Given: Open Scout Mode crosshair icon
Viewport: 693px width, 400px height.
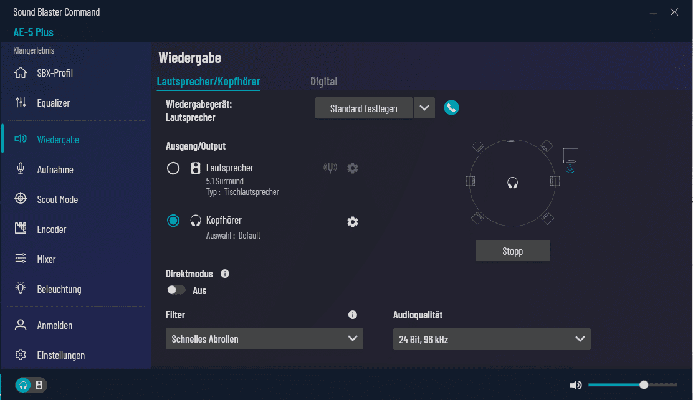Looking at the screenshot, I should point(21,199).
